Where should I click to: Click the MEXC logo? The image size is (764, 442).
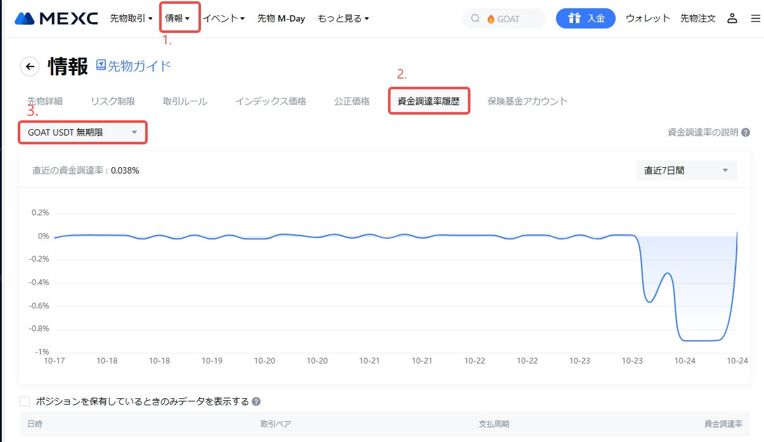56,18
